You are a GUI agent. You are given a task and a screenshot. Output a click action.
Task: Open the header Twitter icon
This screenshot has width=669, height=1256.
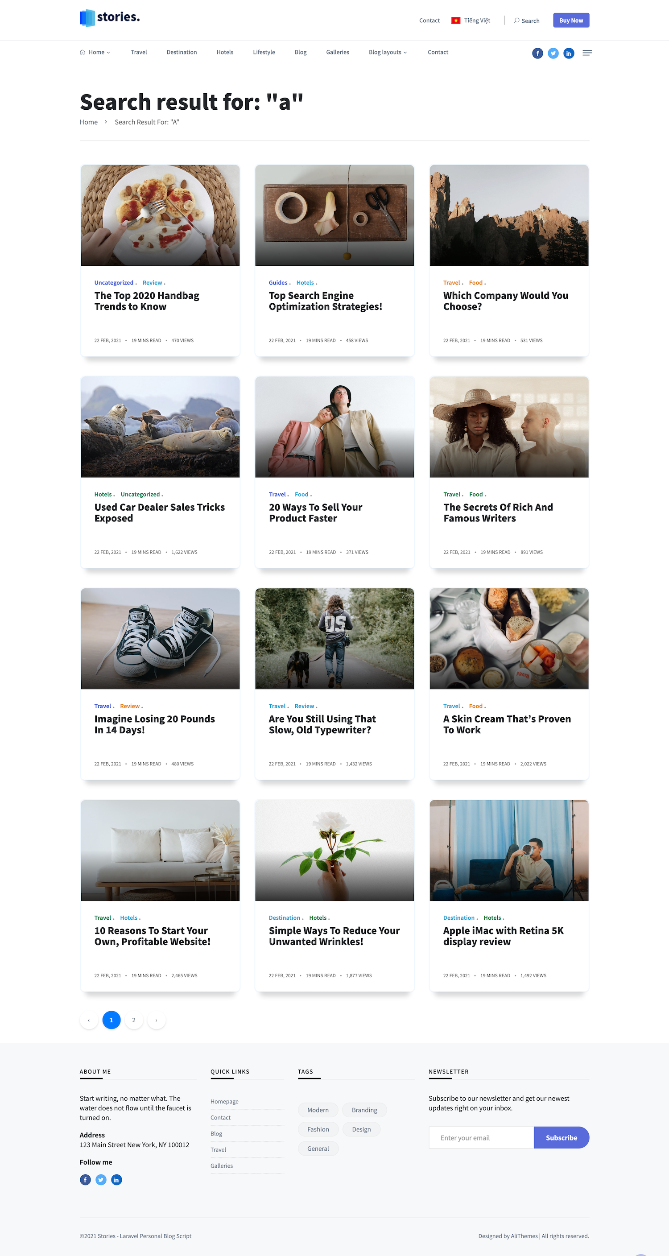click(553, 53)
